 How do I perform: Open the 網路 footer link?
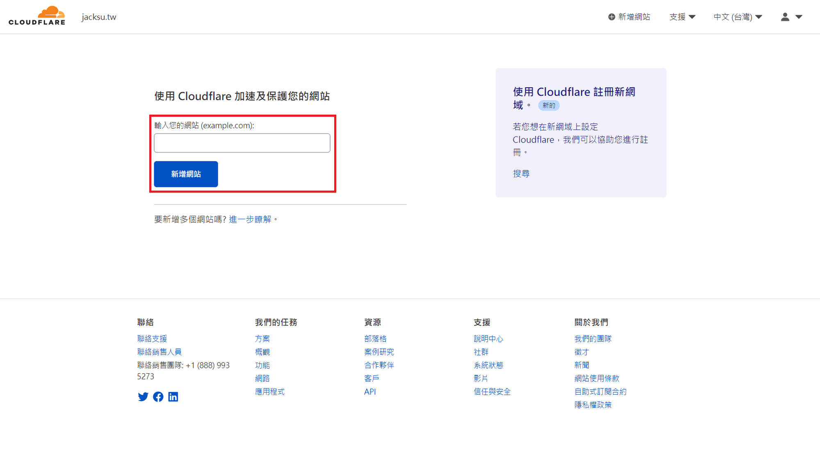[x=262, y=378]
